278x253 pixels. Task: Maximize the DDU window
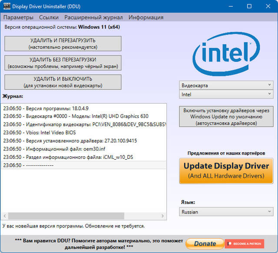(x=249, y=7)
